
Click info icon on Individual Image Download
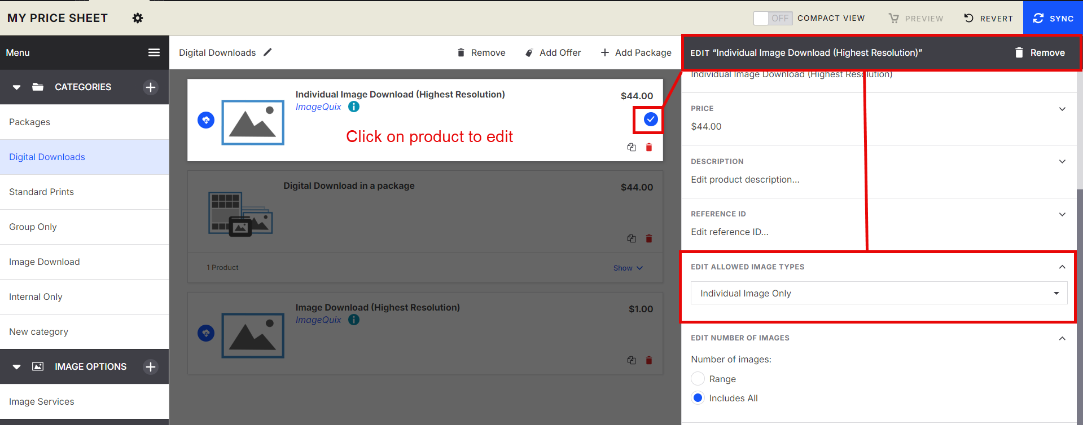(354, 107)
